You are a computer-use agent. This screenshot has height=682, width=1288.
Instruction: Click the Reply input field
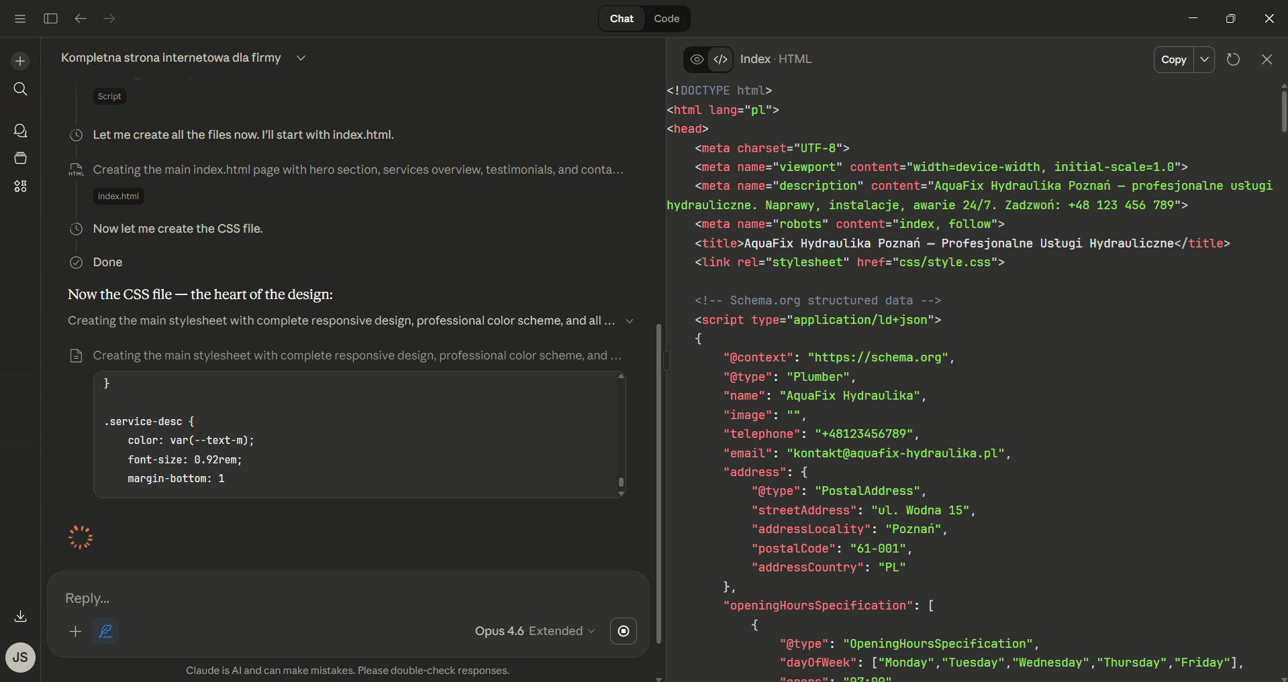pyautogui.click(x=268, y=598)
